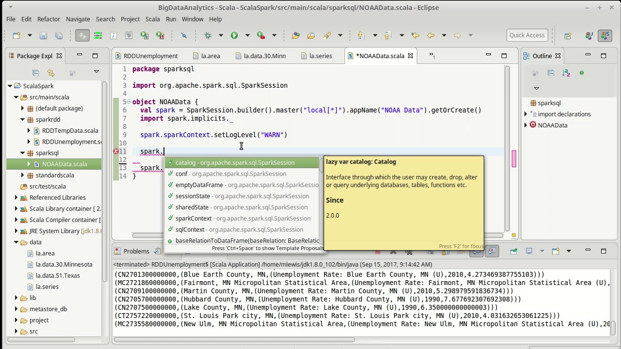
Task: Click the Open Perspective icon near Quick Access
Action: (x=568, y=35)
